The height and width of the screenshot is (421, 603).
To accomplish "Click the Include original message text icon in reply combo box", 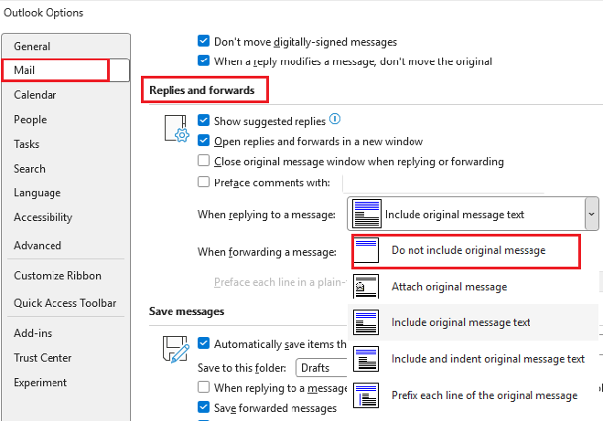I will pyautogui.click(x=367, y=214).
